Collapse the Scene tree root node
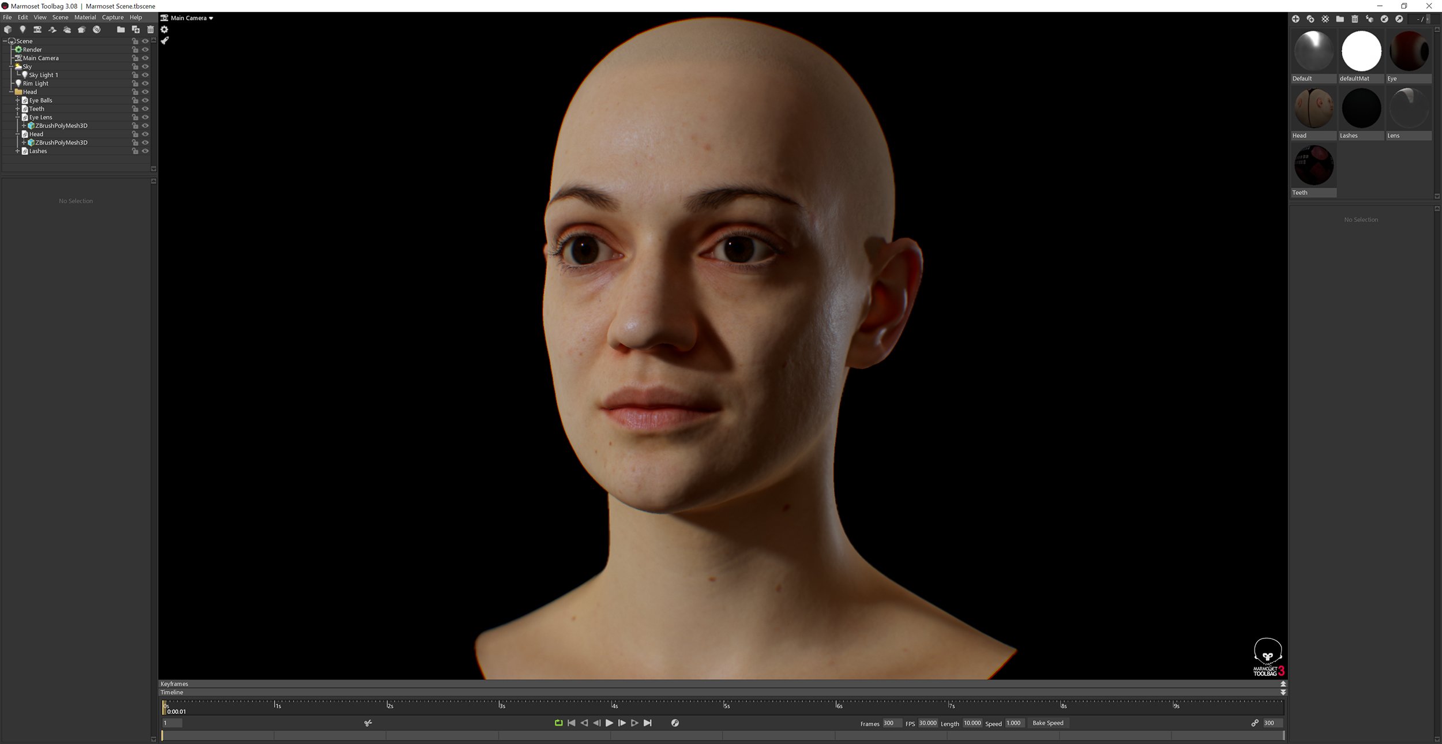The image size is (1442, 744). [5, 41]
